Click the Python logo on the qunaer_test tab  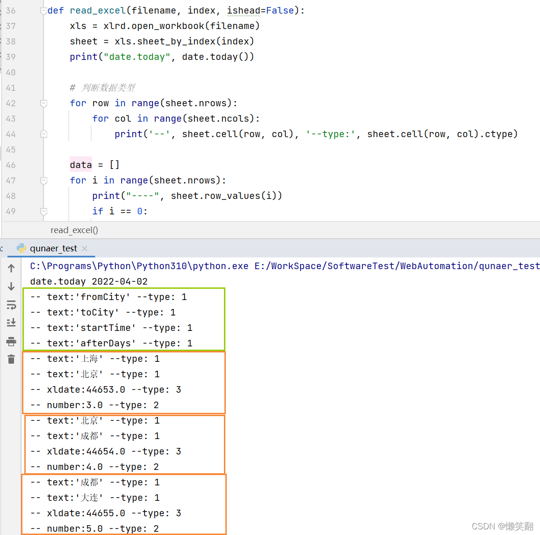pos(21,249)
